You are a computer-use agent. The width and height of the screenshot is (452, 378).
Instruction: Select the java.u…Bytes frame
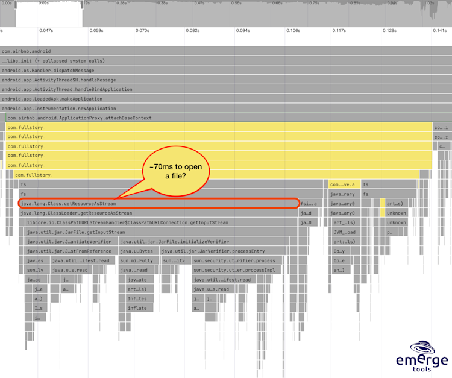(x=139, y=251)
